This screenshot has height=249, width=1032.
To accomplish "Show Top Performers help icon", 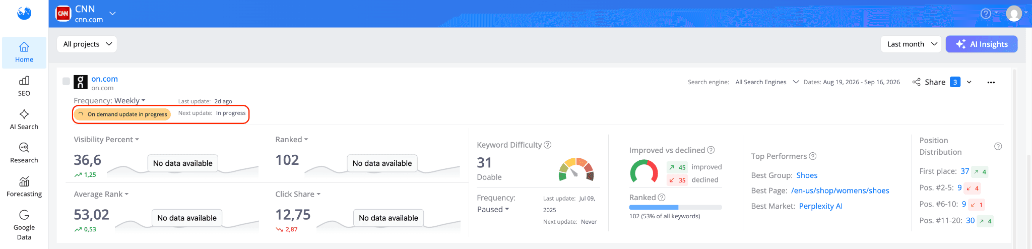I will [813, 156].
